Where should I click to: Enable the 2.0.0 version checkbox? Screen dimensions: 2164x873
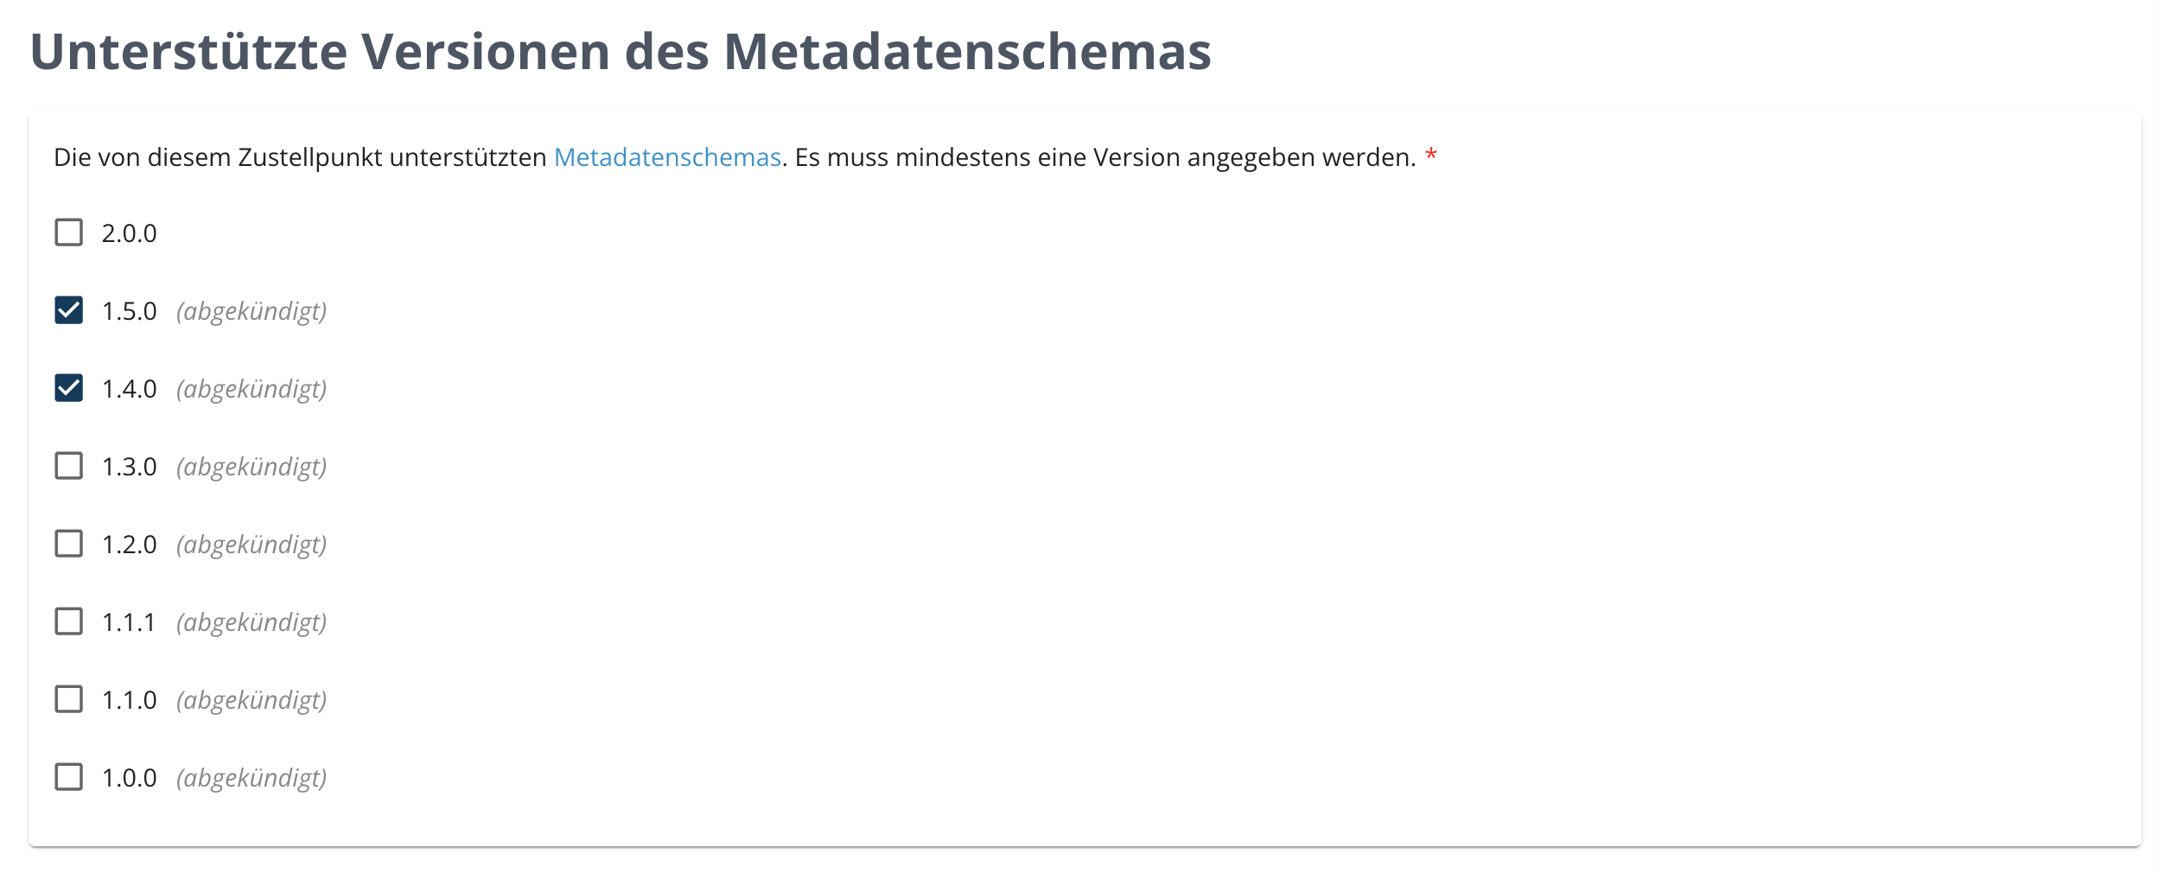[68, 232]
